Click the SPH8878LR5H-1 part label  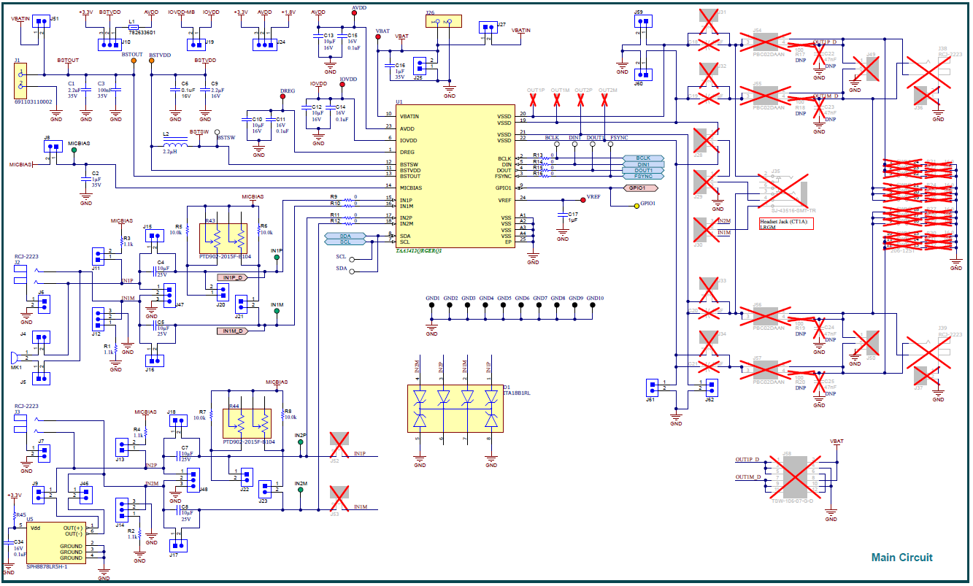[x=47, y=566]
